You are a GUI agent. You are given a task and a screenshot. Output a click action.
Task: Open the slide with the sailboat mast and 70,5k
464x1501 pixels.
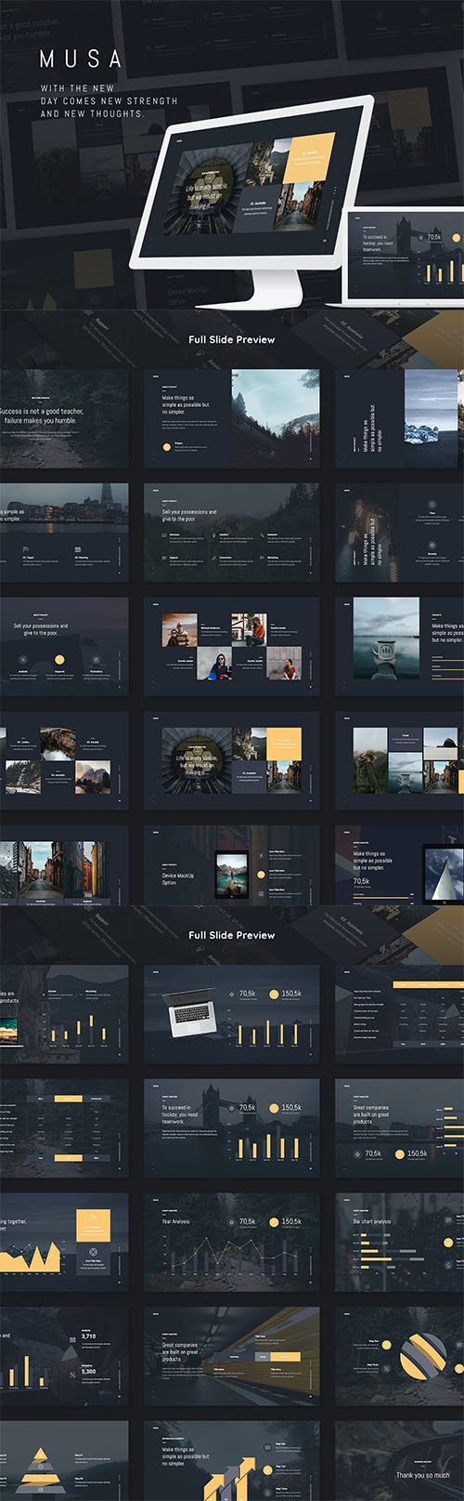tap(400, 865)
